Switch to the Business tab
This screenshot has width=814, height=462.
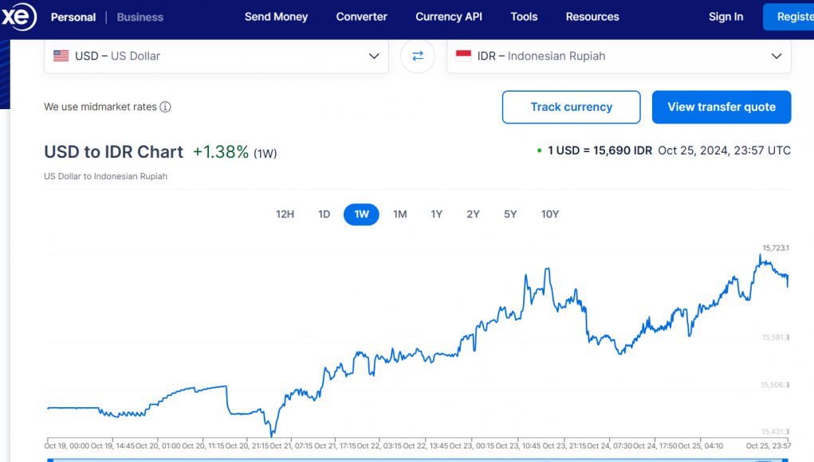pyautogui.click(x=140, y=17)
